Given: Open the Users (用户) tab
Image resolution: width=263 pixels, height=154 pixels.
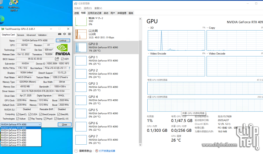Looking at the screenshot, I should tap(113, 13).
